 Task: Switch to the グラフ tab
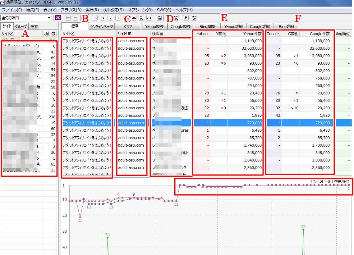pyautogui.click(x=128, y=26)
